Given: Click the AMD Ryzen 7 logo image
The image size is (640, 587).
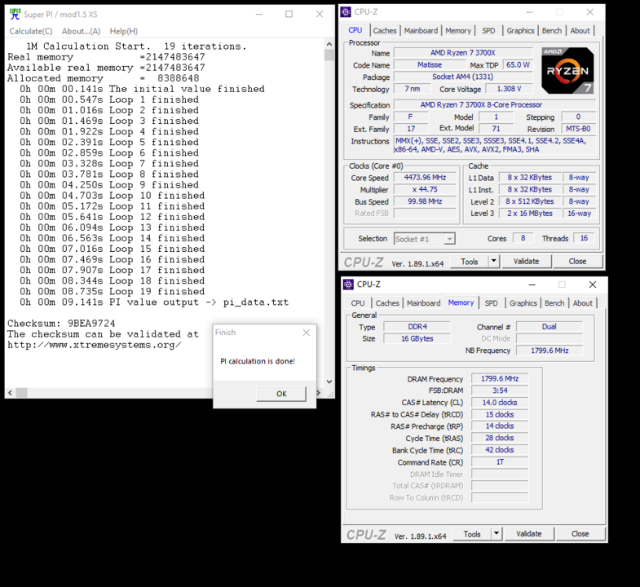Looking at the screenshot, I should [x=567, y=71].
